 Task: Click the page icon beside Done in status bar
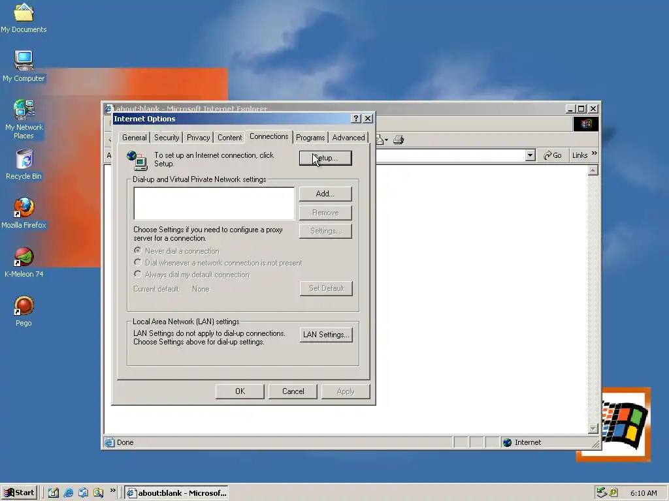click(x=110, y=442)
